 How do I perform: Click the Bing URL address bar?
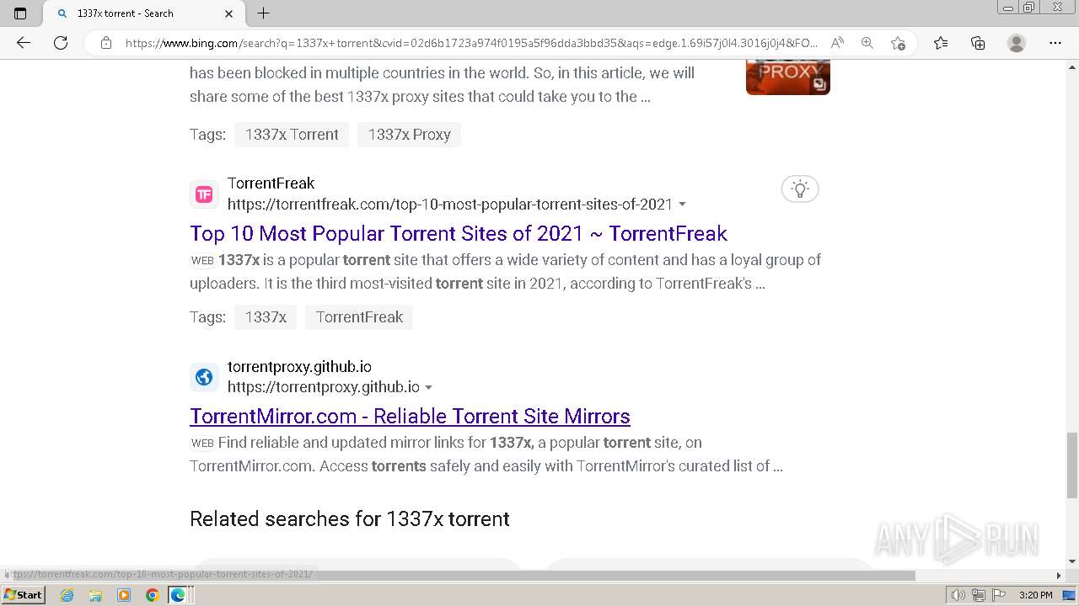coord(472,43)
